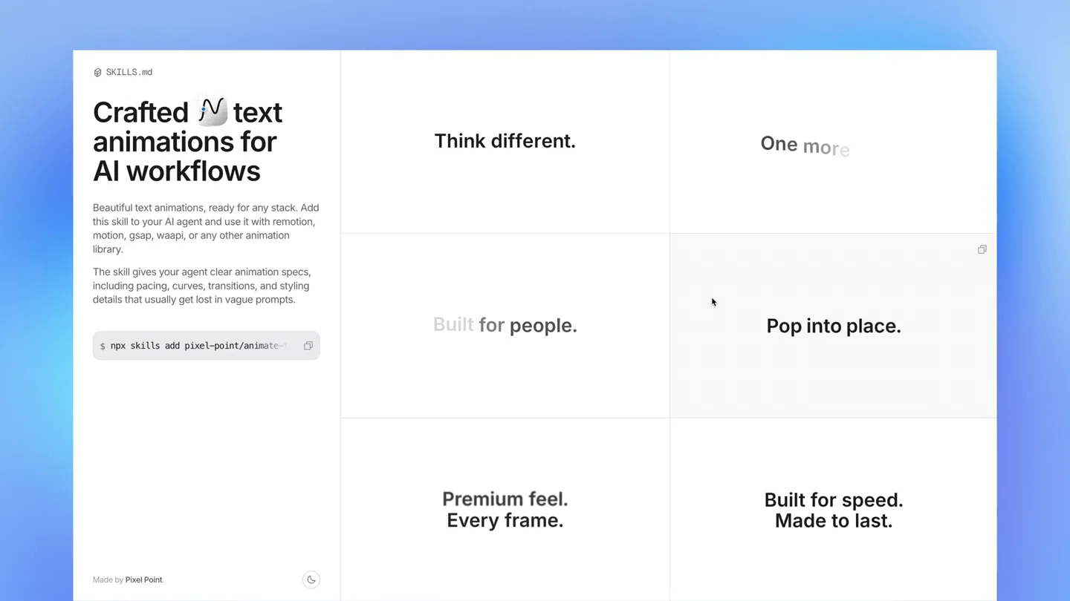Click paragraph starting 'The skill gives your agent'
1070x601 pixels.
[x=202, y=286]
